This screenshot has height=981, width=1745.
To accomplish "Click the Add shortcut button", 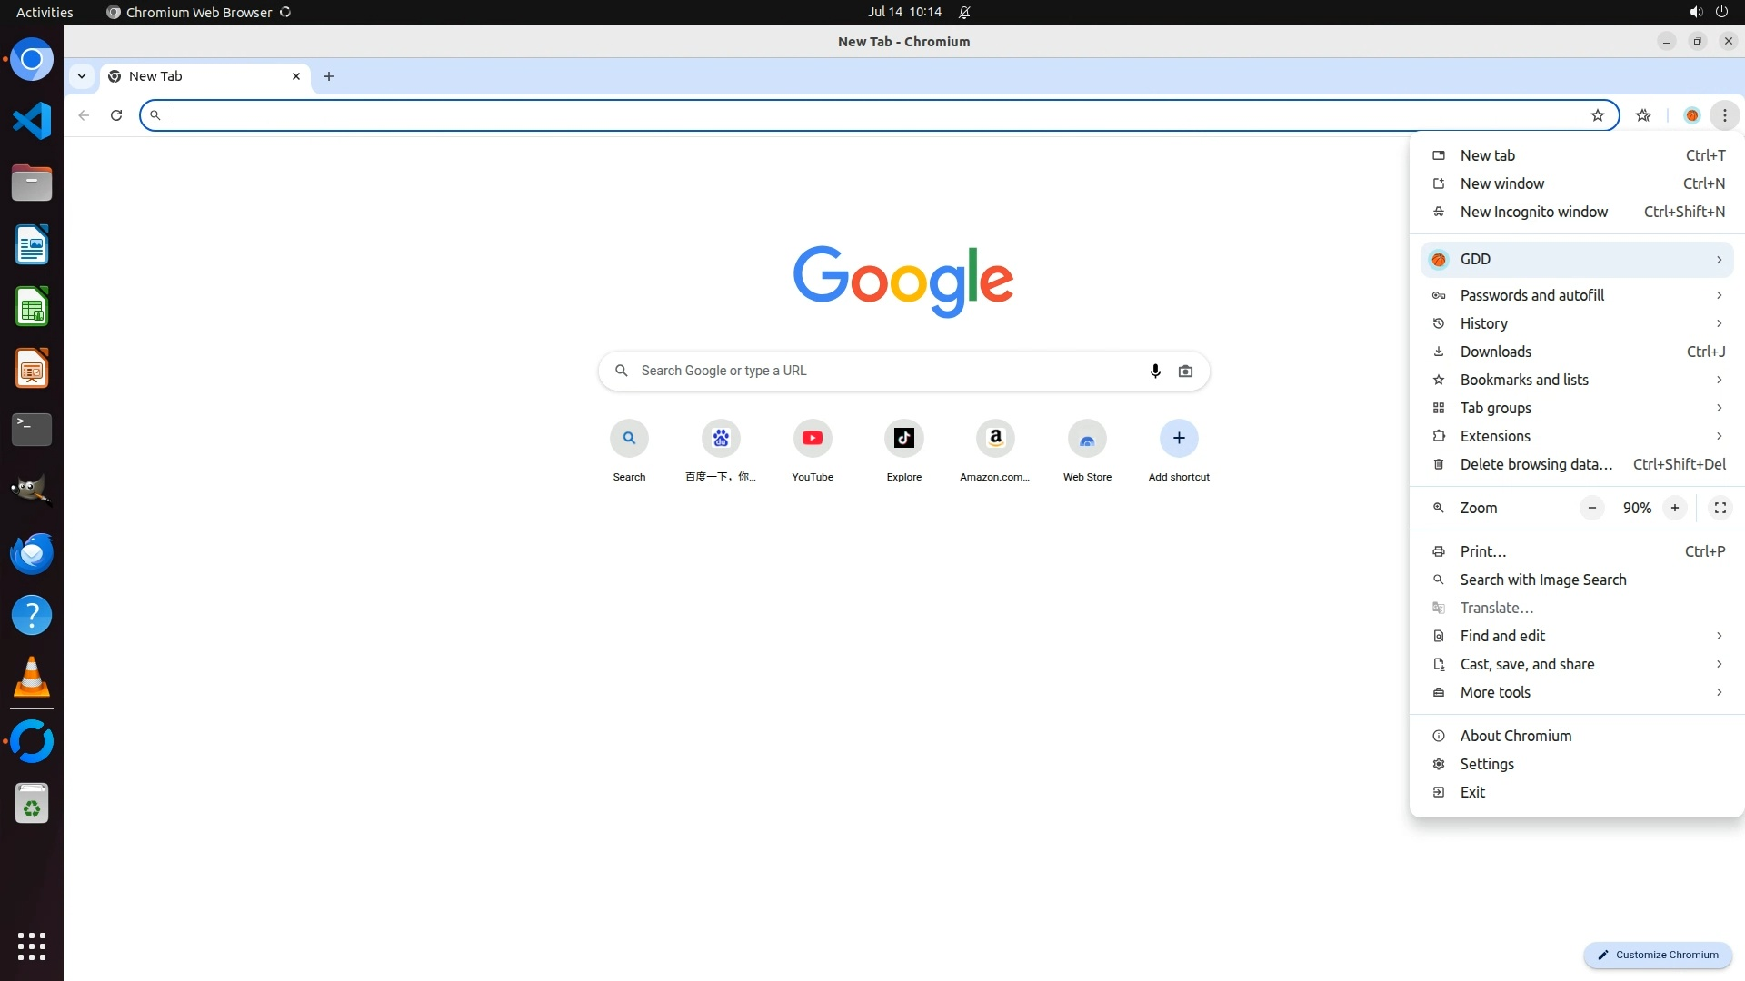I will pyautogui.click(x=1178, y=439).
